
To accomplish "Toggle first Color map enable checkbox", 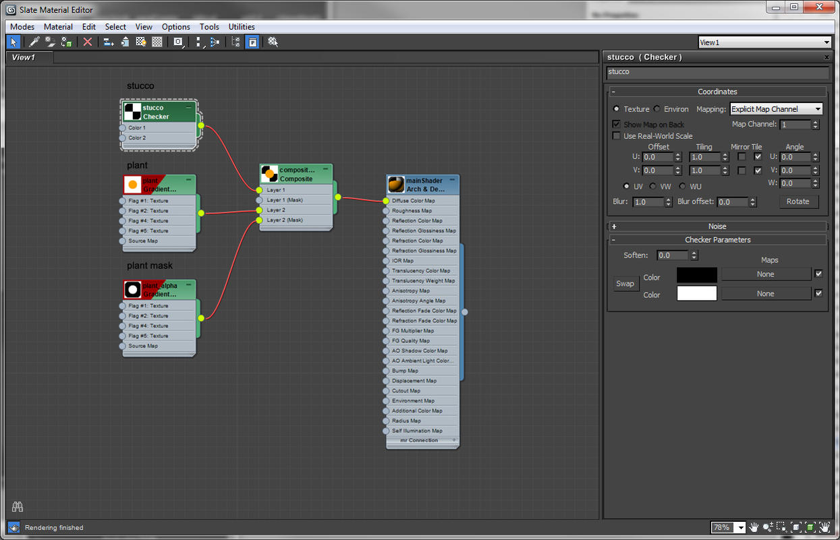I will click(x=818, y=274).
